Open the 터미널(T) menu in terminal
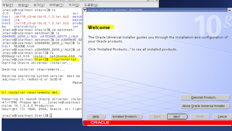This screenshot has width=232, height=131. pyautogui.click(x=56, y=5)
